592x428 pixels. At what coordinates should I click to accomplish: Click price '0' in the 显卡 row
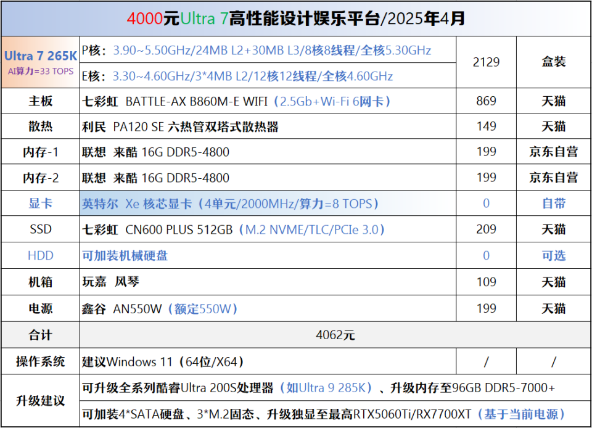pos(486,204)
